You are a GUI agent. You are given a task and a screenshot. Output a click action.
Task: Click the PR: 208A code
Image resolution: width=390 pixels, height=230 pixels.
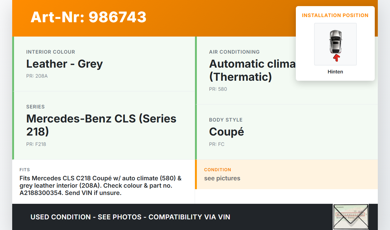(x=37, y=76)
